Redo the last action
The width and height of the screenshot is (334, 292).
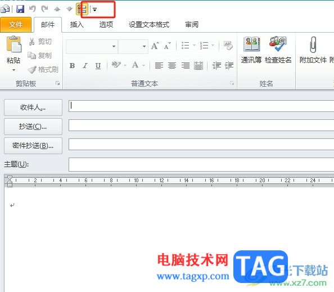(45, 9)
